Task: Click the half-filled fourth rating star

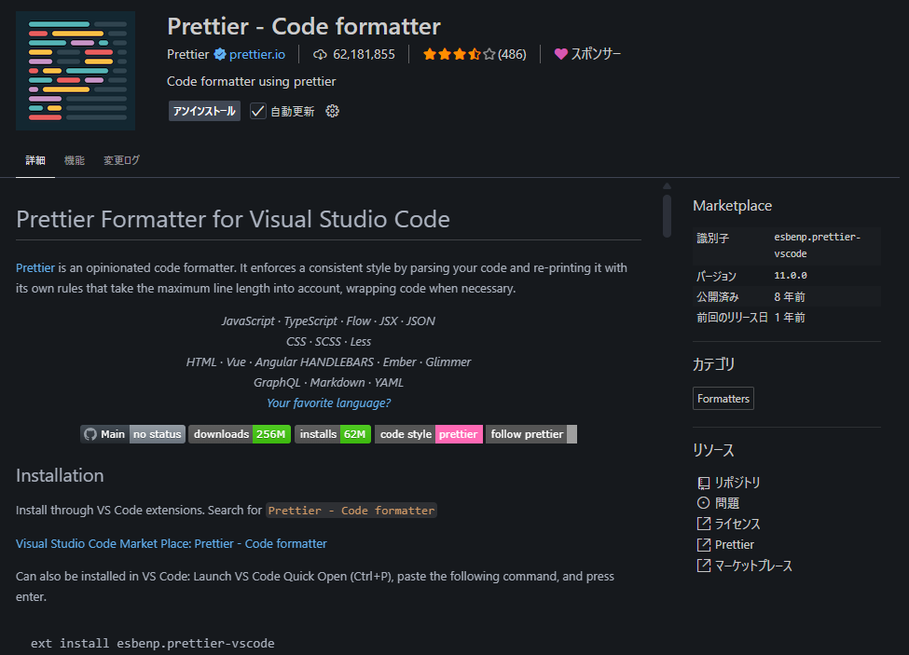Action: coord(475,54)
